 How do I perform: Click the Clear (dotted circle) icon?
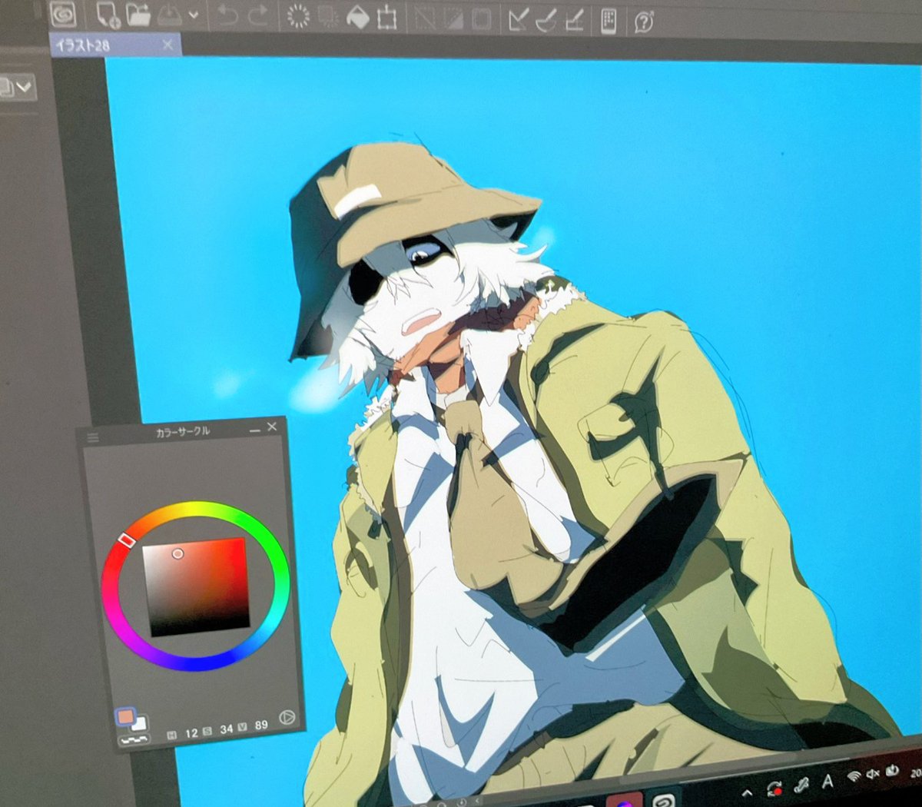click(298, 17)
